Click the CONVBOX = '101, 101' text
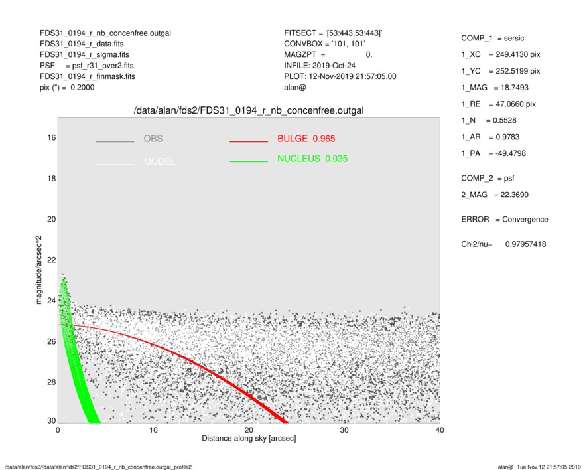This screenshot has height=470, width=587. (324, 44)
